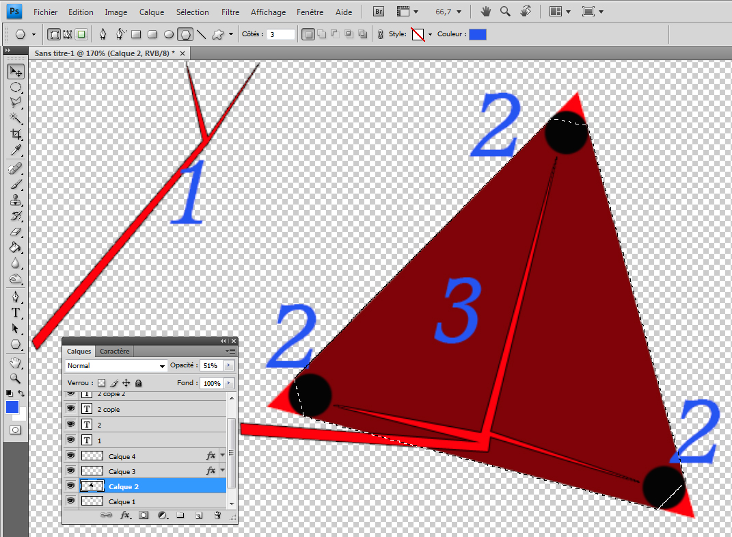Select the Clone Stamp tool
This screenshot has height=537, width=732.
point(16,200)
